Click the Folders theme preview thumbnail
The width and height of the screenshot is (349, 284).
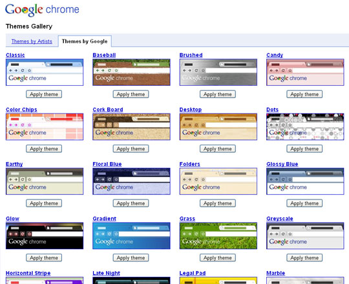(218, 181)
